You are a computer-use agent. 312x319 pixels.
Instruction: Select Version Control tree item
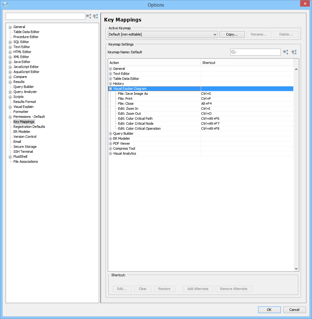coord(25,137)
